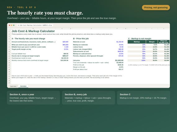Viewport: 177px width, 132px height.
Task: Click the 'How to use it' instructions text
Action: tap(67, 77)
